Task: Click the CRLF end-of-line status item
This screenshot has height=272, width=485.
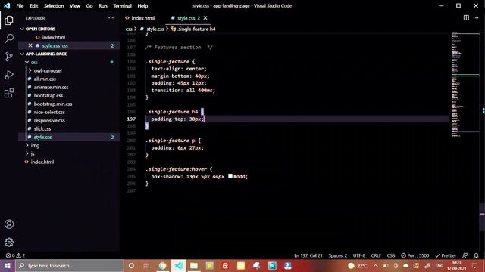Action: [x=376, y=255]
